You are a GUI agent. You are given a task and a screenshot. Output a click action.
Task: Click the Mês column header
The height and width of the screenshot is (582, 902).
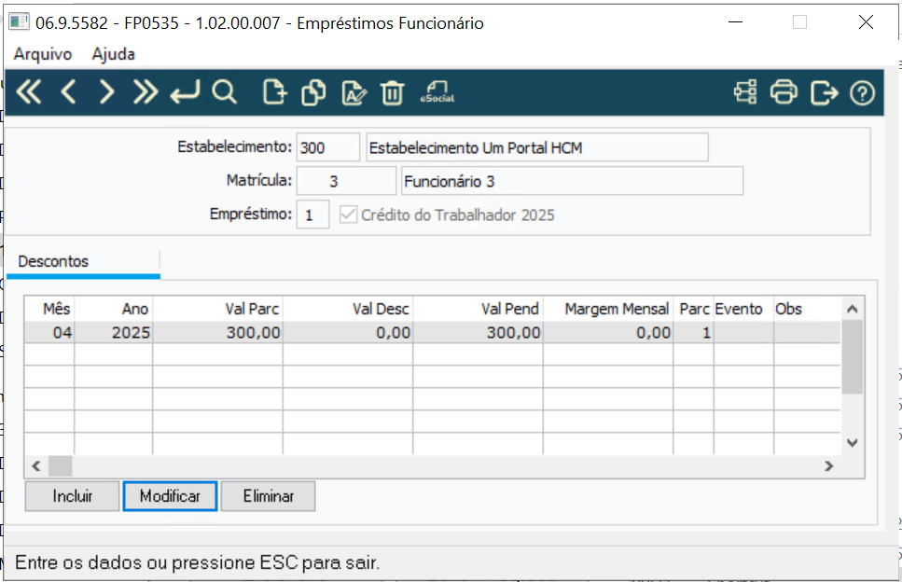(x=49, y=309)
